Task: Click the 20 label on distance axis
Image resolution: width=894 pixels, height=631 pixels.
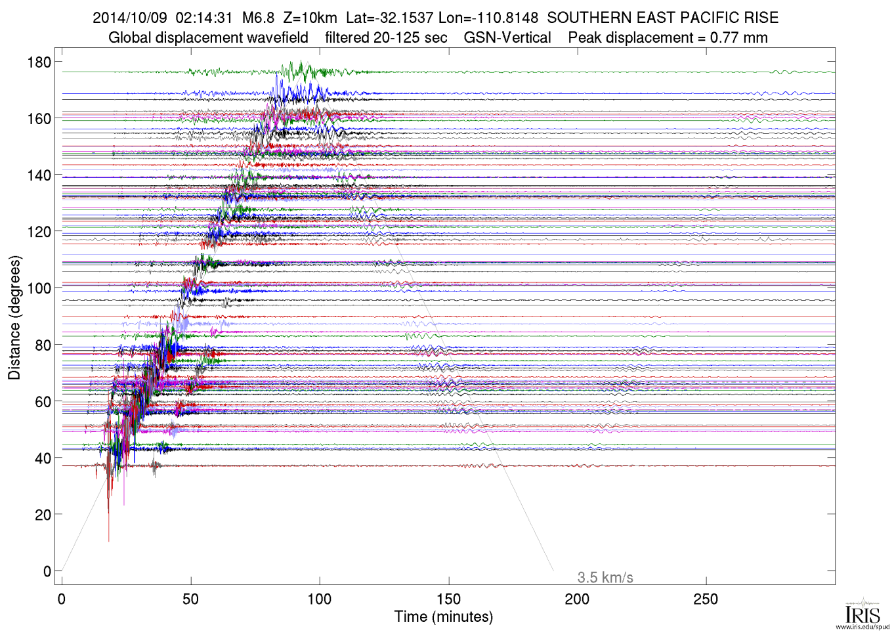Action: coord(43,515)
